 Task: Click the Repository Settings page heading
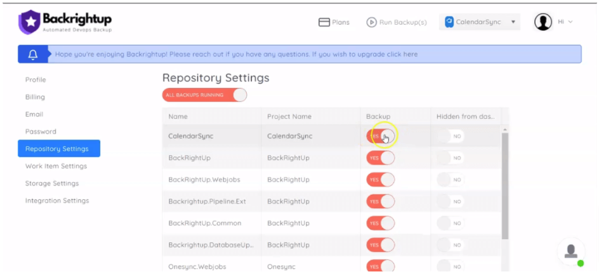click(x=216, y=78)
